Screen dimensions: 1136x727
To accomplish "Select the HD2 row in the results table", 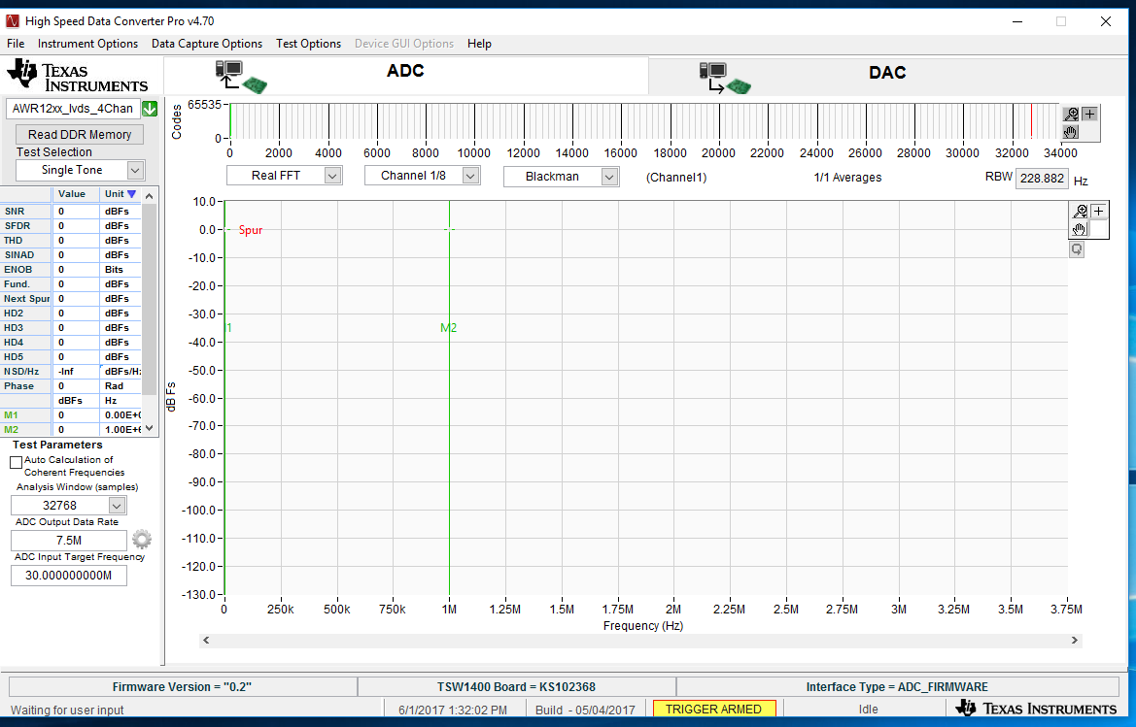I will tap(71, 314).
